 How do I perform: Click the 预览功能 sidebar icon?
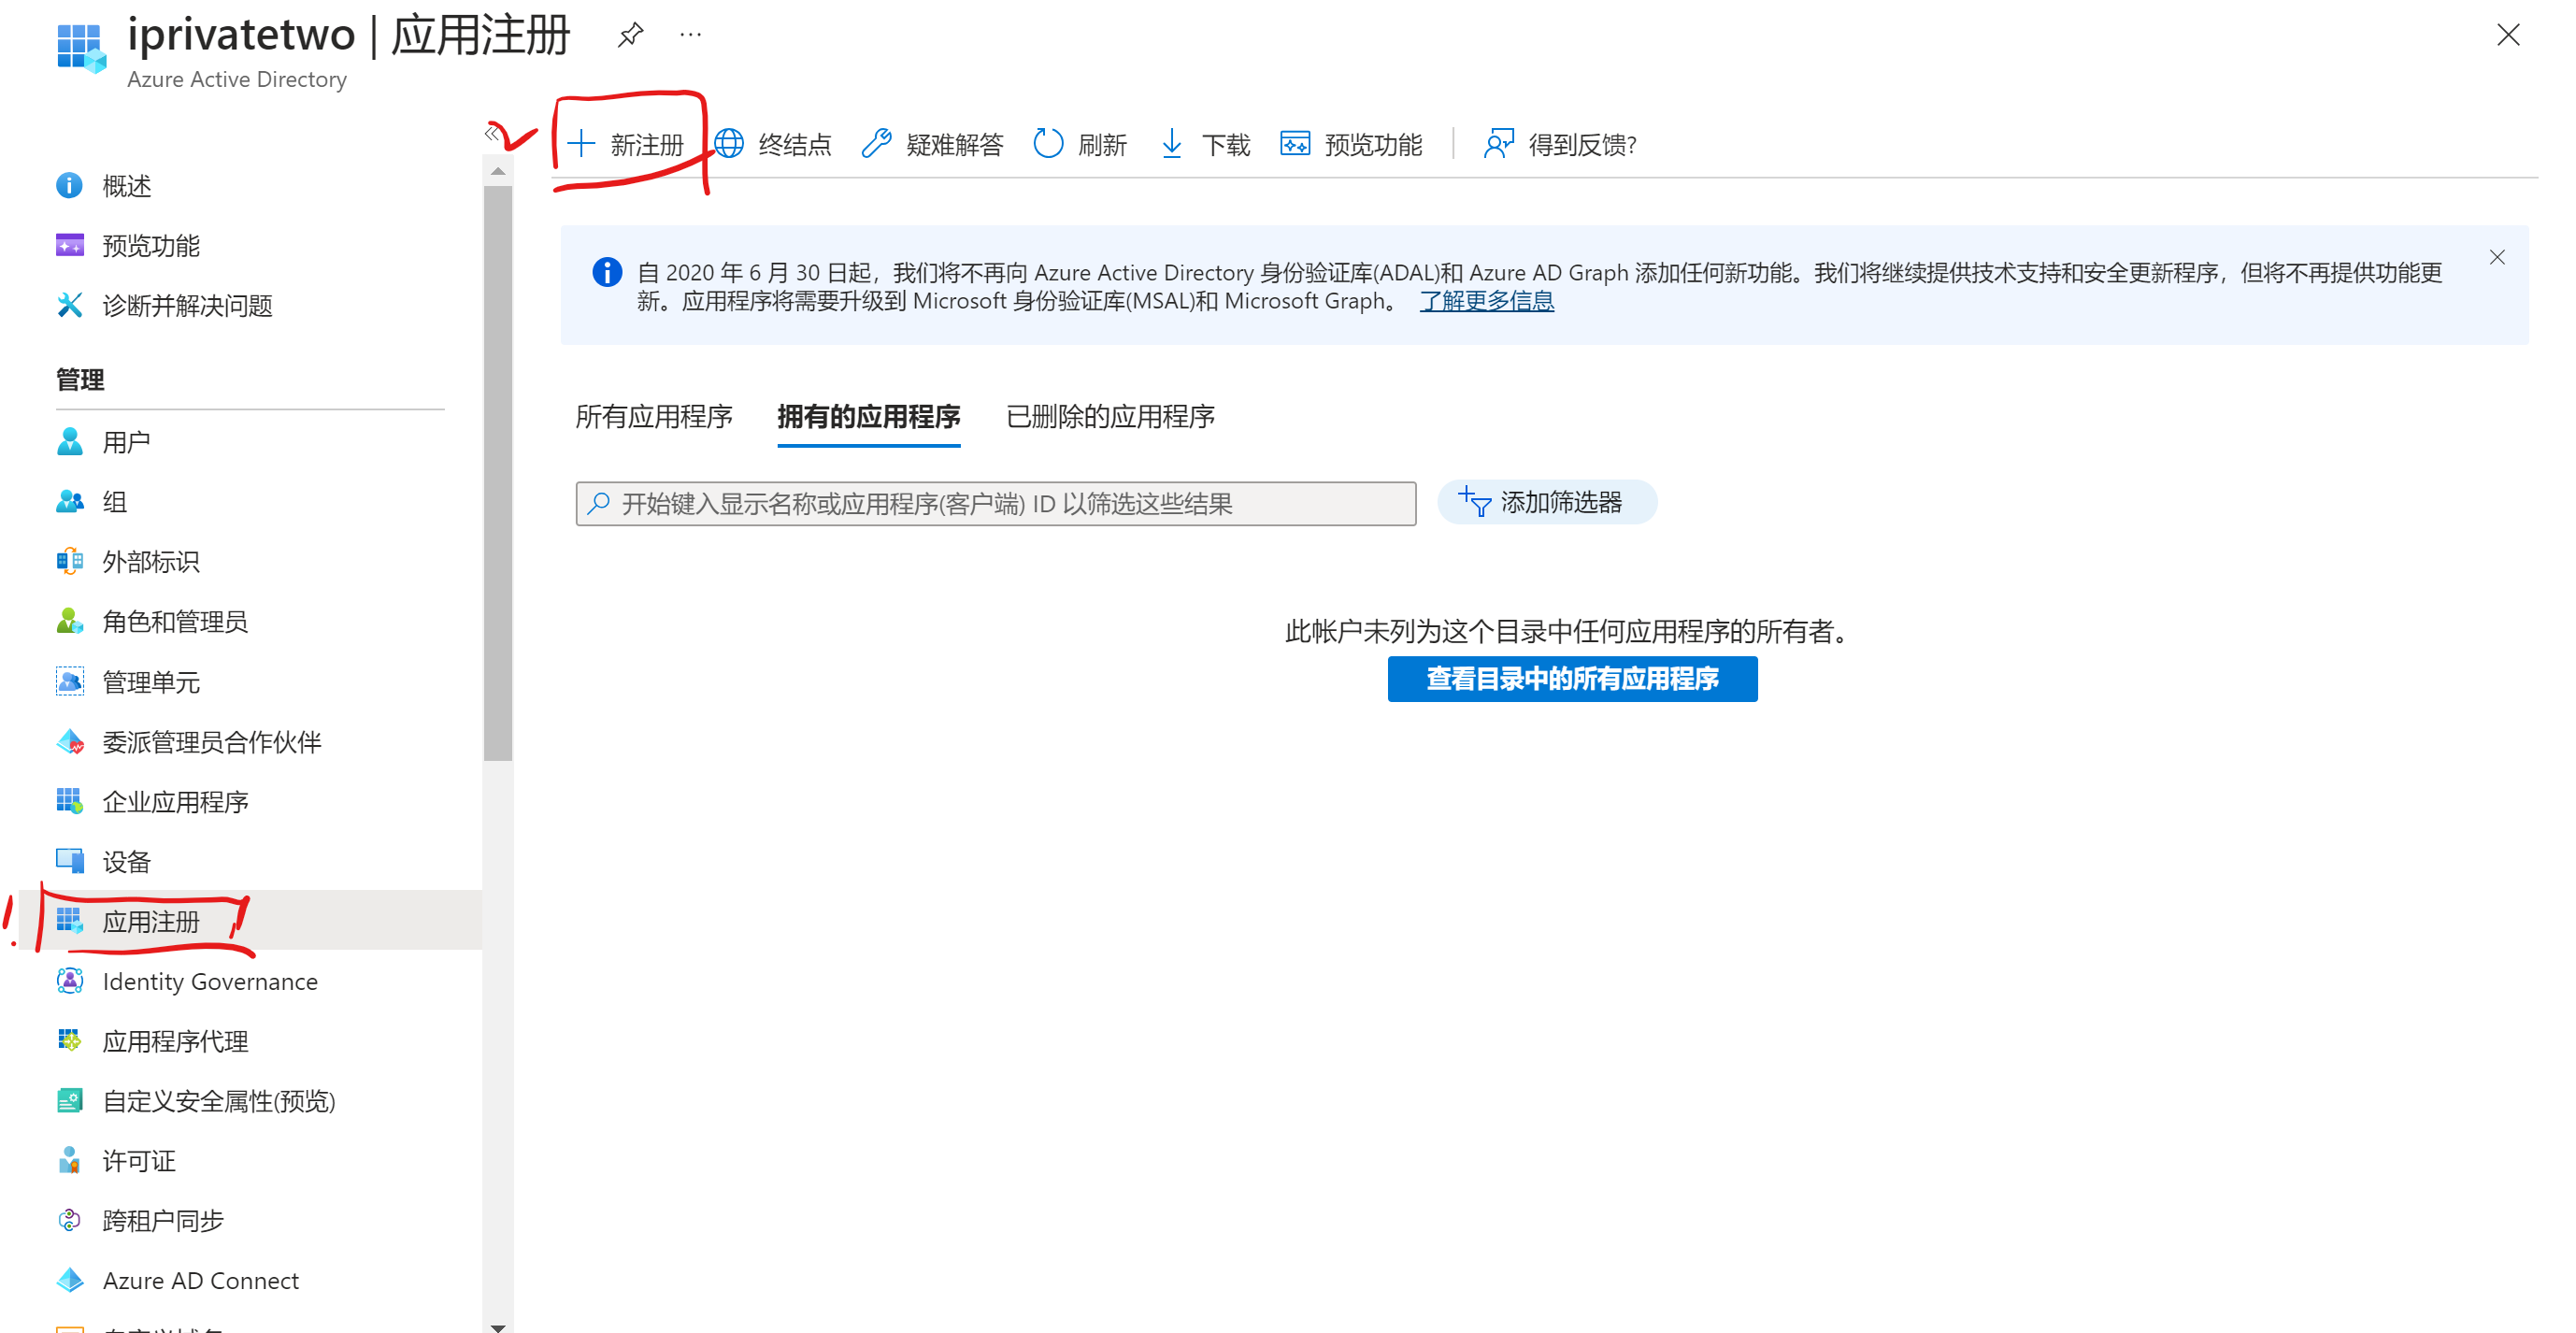point(70,246)
